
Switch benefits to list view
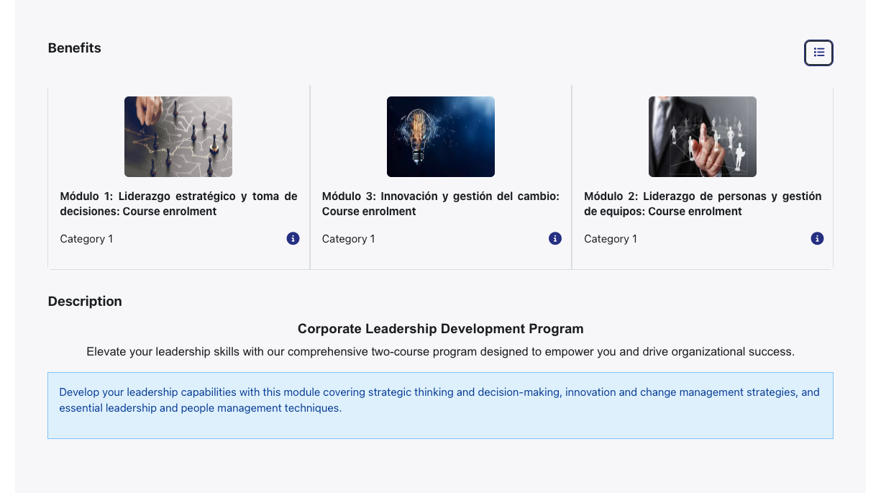coord(818,53)
